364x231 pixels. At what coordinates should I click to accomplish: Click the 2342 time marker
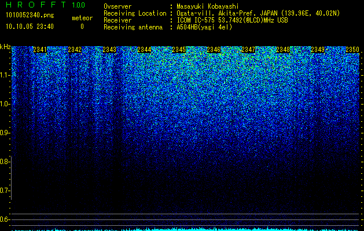(75, 50)
